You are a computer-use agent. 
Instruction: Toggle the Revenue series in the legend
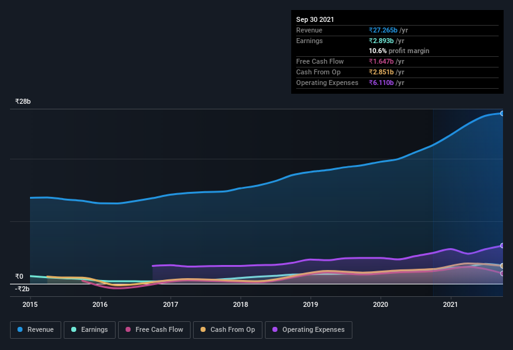(x=36, y=329)
